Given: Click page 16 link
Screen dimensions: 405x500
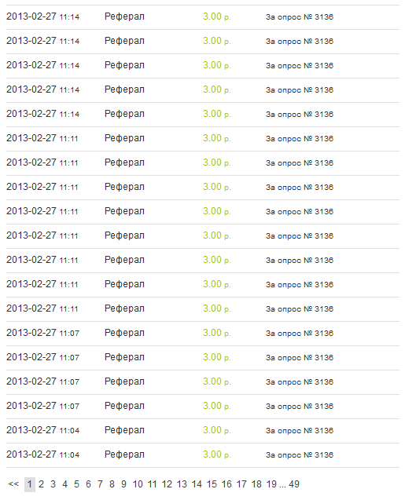Looking at the screenshot, I should pos(226,484).
